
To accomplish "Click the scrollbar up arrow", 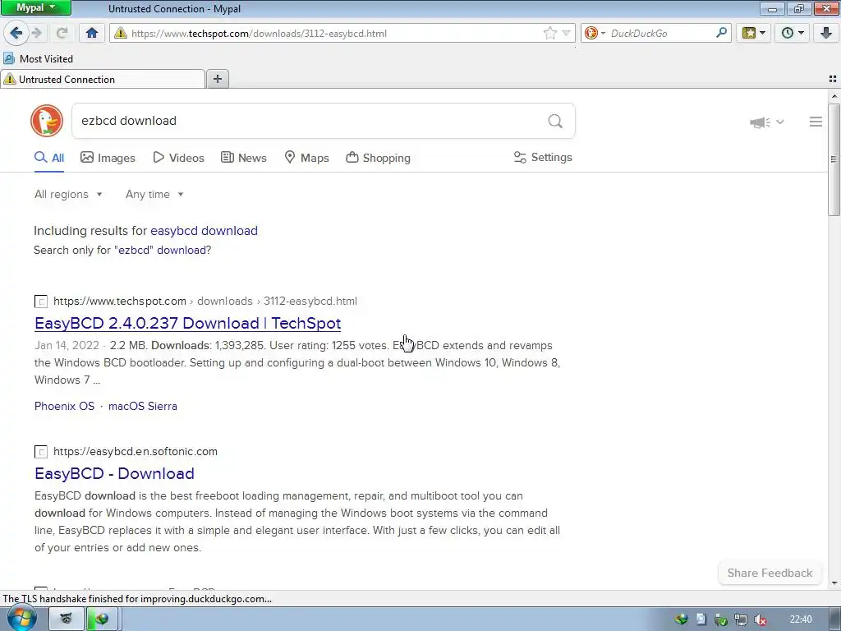I will coord(834,96).
